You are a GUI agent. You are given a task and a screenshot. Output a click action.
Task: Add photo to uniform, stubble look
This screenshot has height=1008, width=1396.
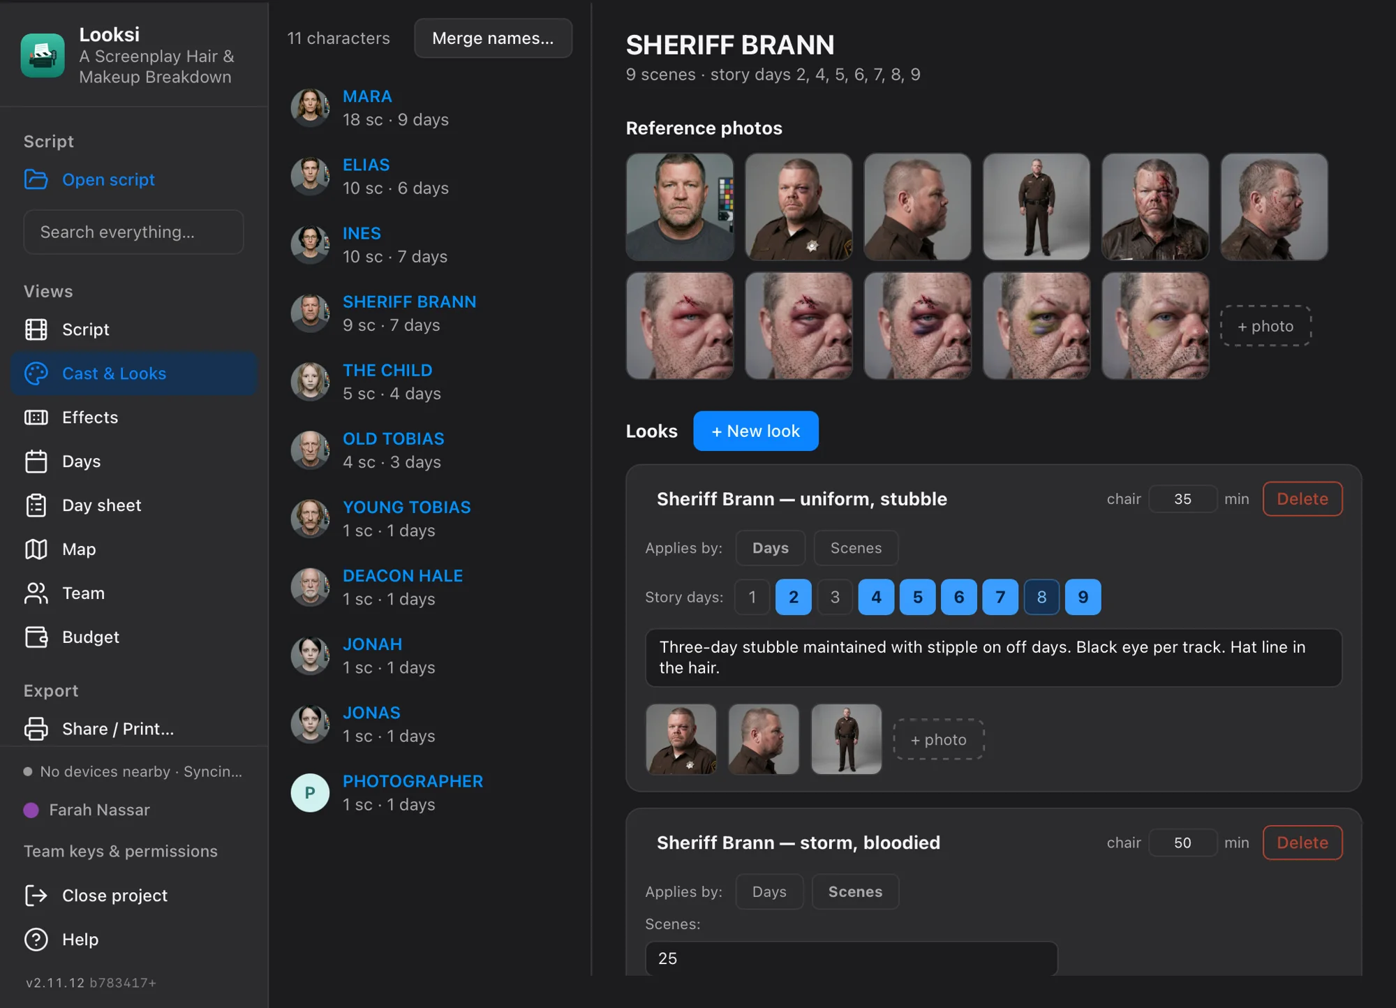click(939, 739)
